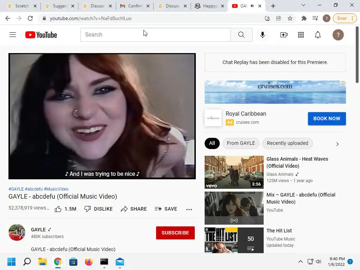The width and height of the screenshot is (360, 270).
Task: Click the cruises.com banner ad
Action: pyautogui.click(x=275, y=92)
